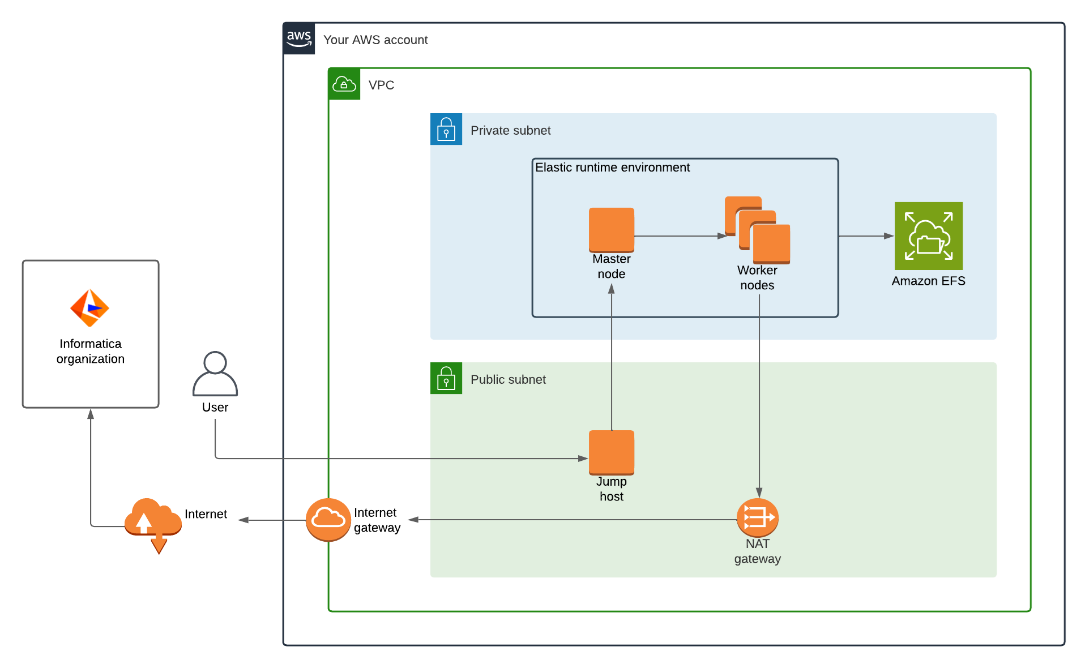1085x668 pixels.
Task: Click 'Elastic runtime environment' title text
Action: pos(612,167)
